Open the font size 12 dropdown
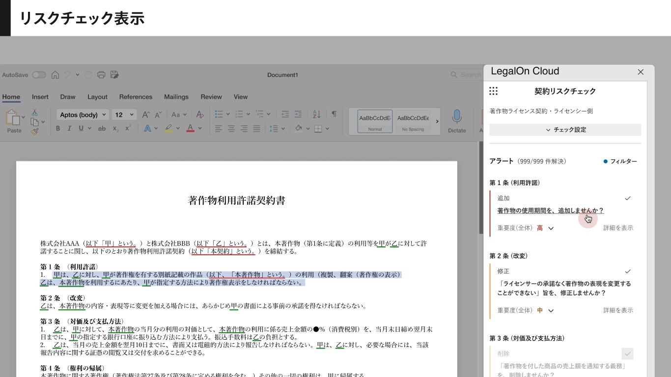 [x=124, y=115]
